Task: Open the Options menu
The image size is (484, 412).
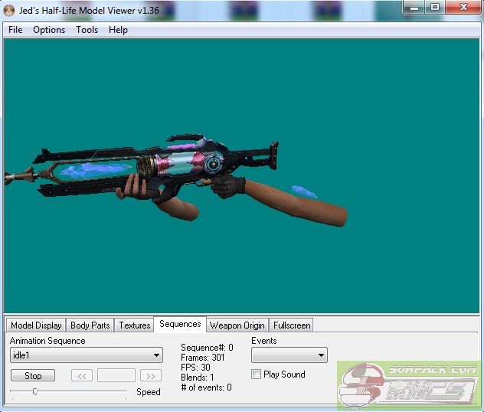Action: 49,30
